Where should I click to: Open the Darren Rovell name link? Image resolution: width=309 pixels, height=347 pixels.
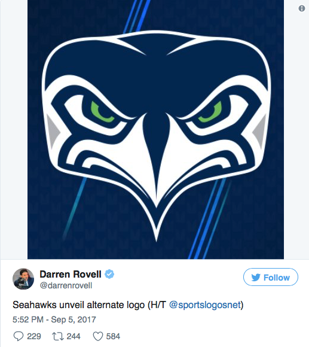coord(71,274)
